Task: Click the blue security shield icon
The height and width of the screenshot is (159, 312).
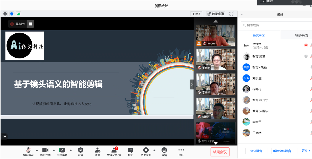Action: [12, 14]
